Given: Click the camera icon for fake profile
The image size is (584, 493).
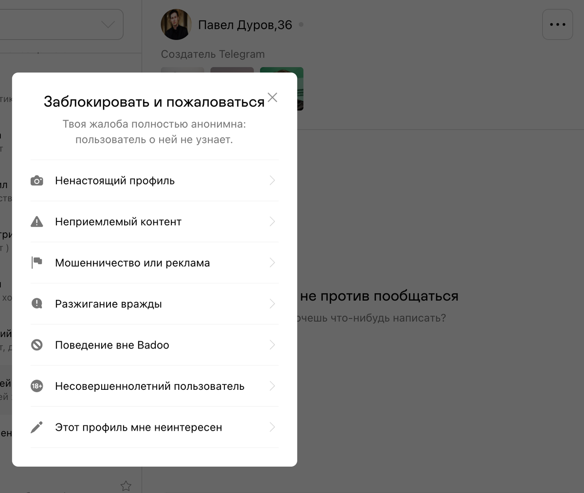Looking at the screenshot, I should tap(37, 181).
